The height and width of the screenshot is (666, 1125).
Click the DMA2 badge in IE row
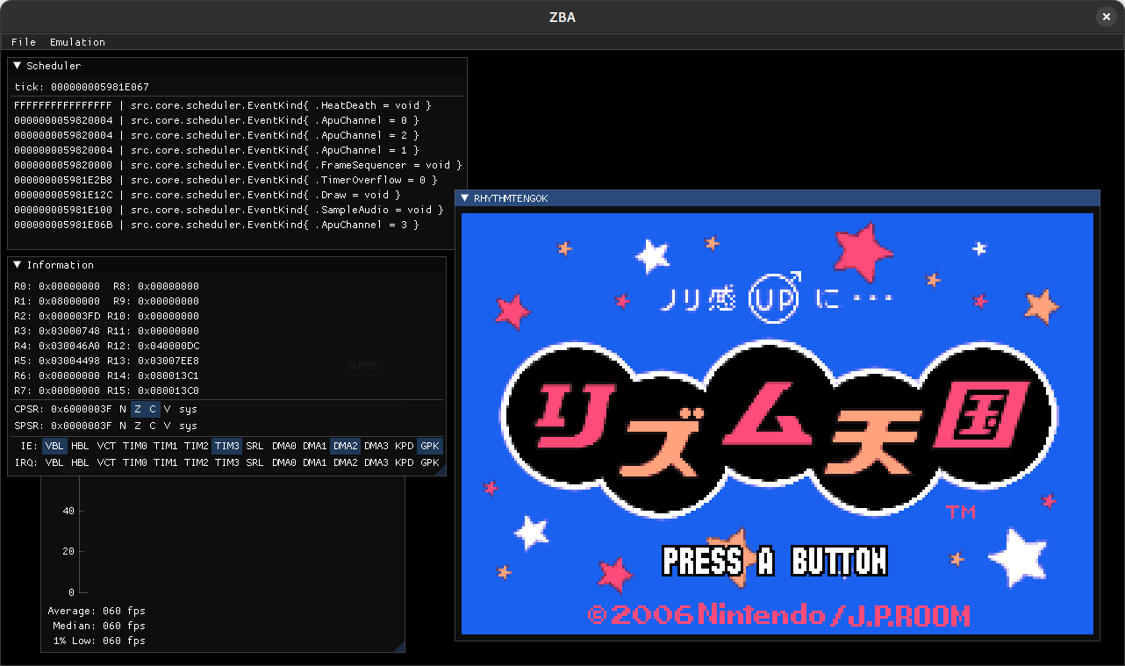[x=345, y=446]
